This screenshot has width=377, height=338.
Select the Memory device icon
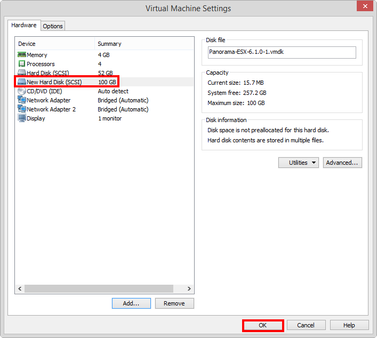tap(22, 55)
